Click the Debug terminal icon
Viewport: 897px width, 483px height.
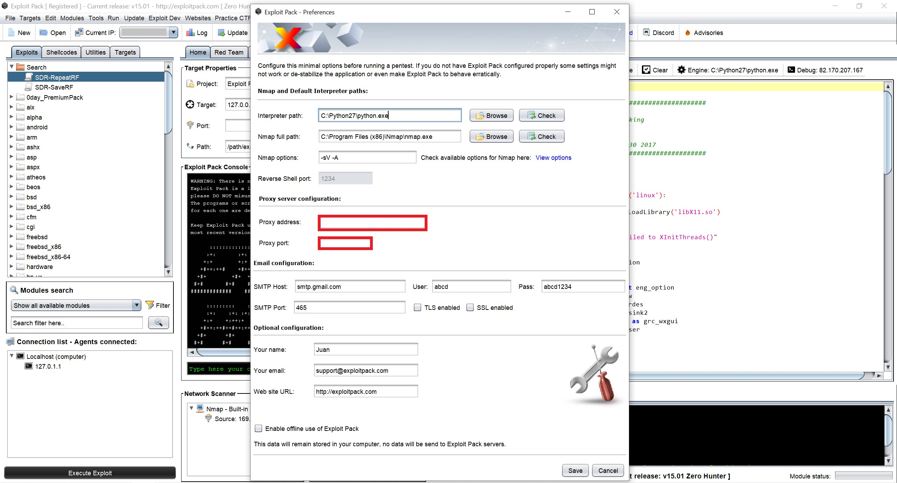[791, 70]
